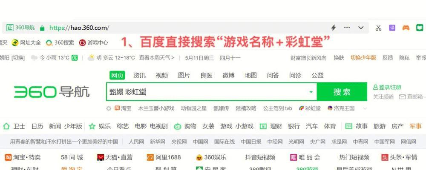The height and width of the screenshot is (170, 426).
Task: Open 木兰玉簪小游戏 suggestion
Action: (x=156, y=108)
